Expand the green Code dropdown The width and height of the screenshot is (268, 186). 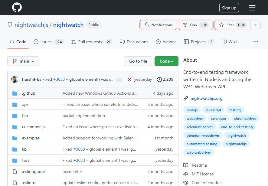pos(166,61)
